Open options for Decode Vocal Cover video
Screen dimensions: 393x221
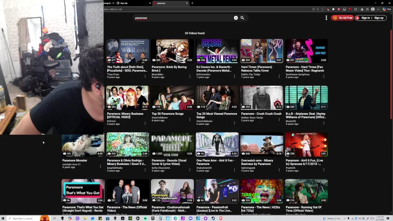[190, 170]
